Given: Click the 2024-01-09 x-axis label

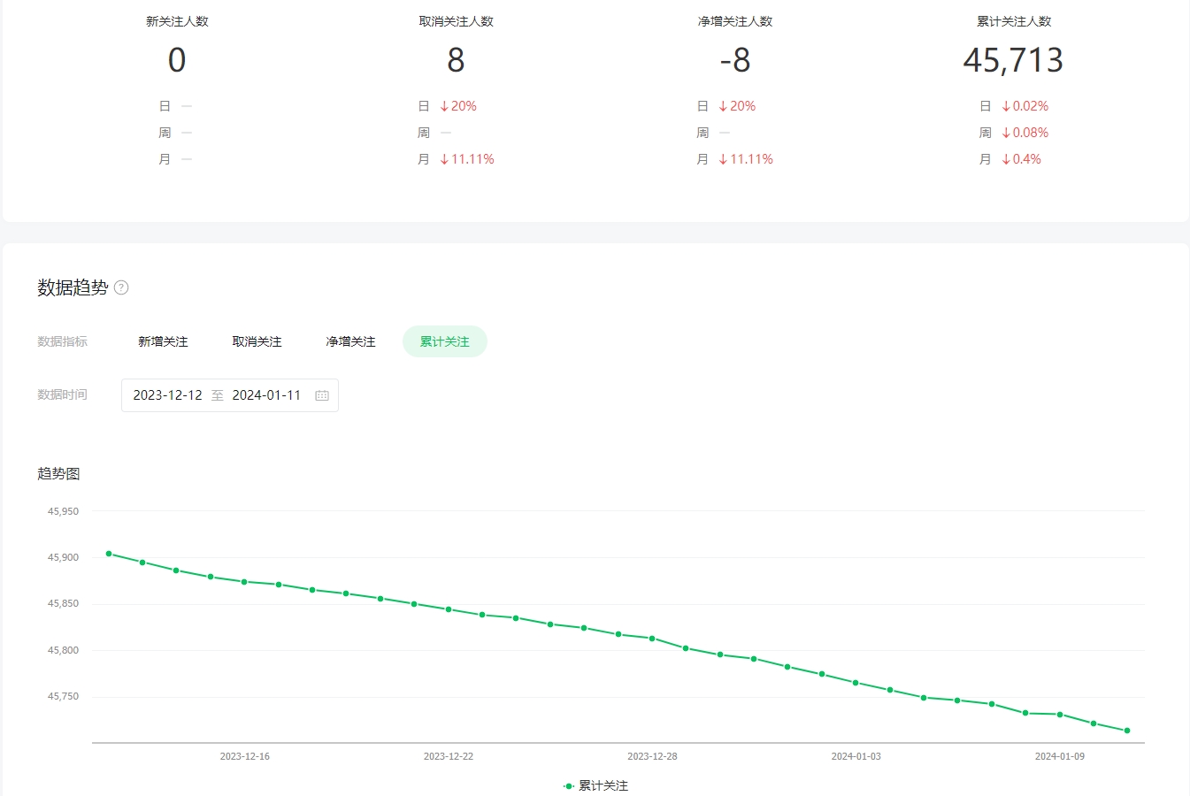Looking at the screenshot, I should pyautogui.click(x=1060, y=756).
